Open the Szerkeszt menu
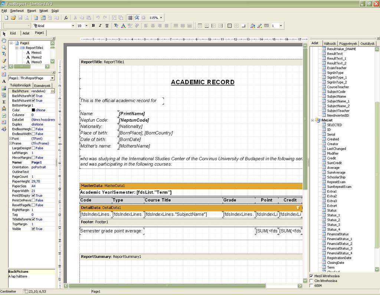380x295 pixels. [x=17, y=11]
